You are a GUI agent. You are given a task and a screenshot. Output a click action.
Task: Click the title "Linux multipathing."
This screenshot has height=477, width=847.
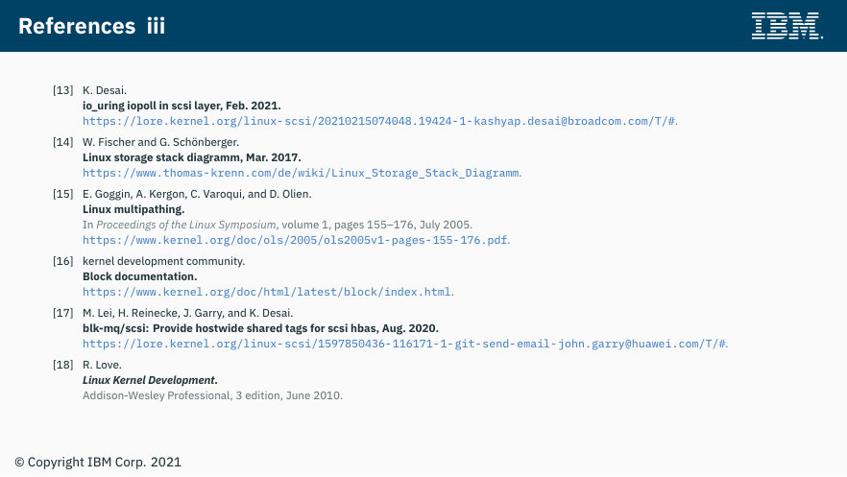point(133,209)
